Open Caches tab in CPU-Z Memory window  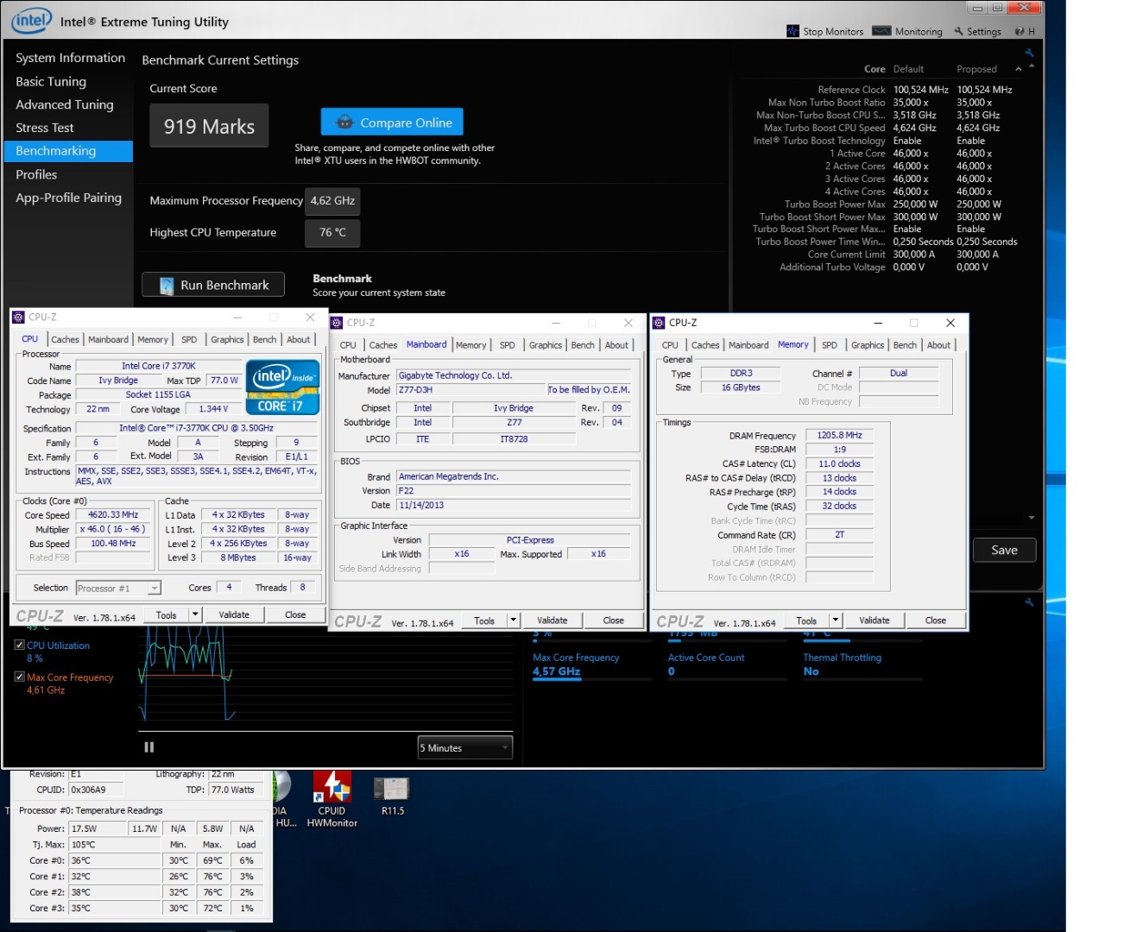coord(705,345)
